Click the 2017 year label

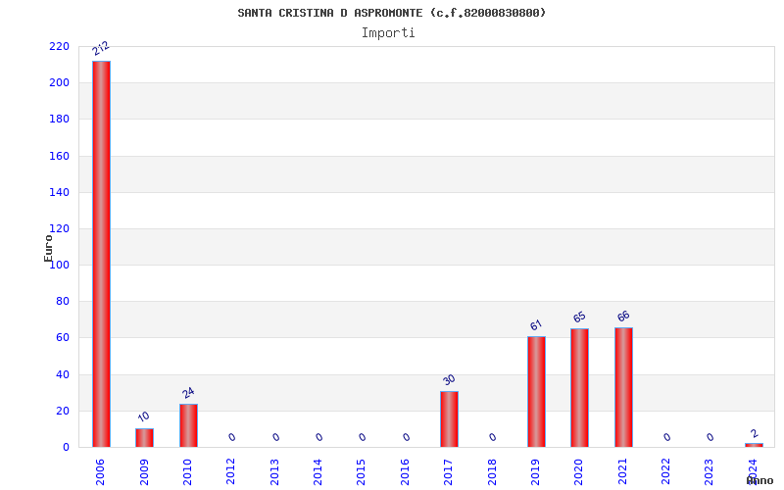point(448,472)
